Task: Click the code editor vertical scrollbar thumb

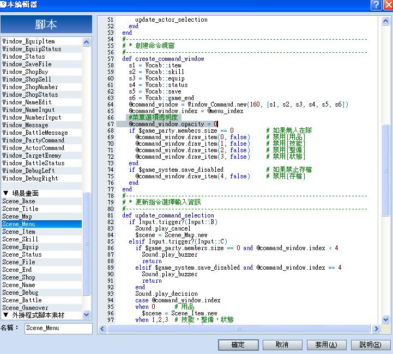Action: click(385, 170)
